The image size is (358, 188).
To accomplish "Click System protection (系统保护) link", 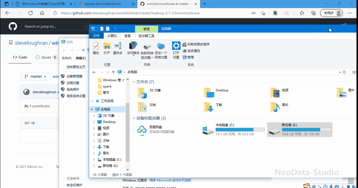I will pyautogui.click(x=73, y=89).
